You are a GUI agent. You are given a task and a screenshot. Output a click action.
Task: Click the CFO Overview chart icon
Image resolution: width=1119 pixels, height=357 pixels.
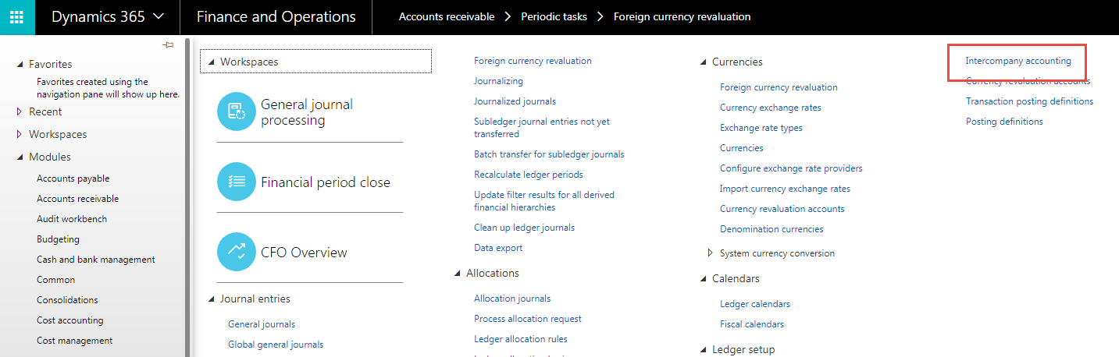237,252
